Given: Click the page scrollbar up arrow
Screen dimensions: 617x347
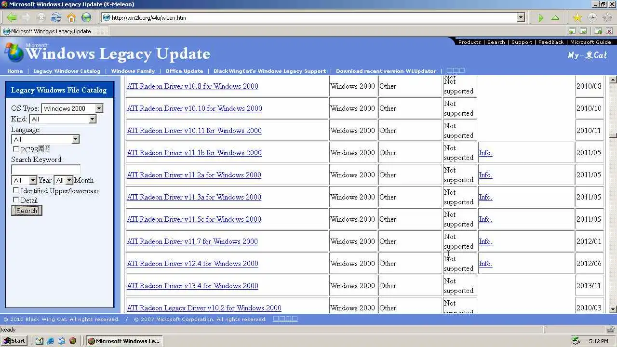Looking at the screenshot, I should (613, 80).
